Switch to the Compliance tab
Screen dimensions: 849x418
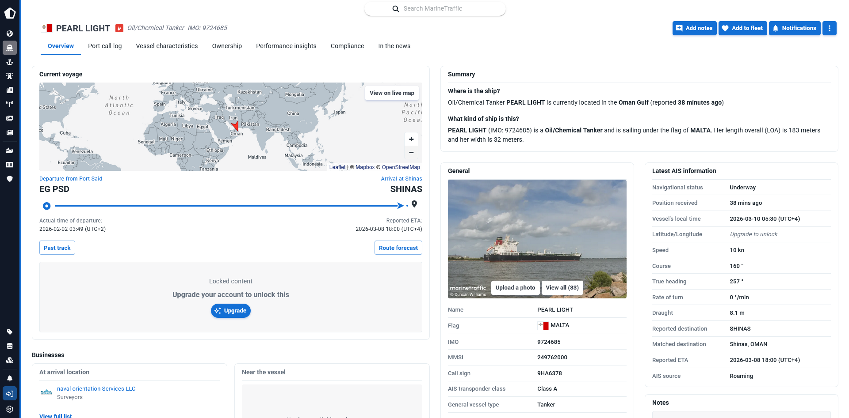click(347, 46)
